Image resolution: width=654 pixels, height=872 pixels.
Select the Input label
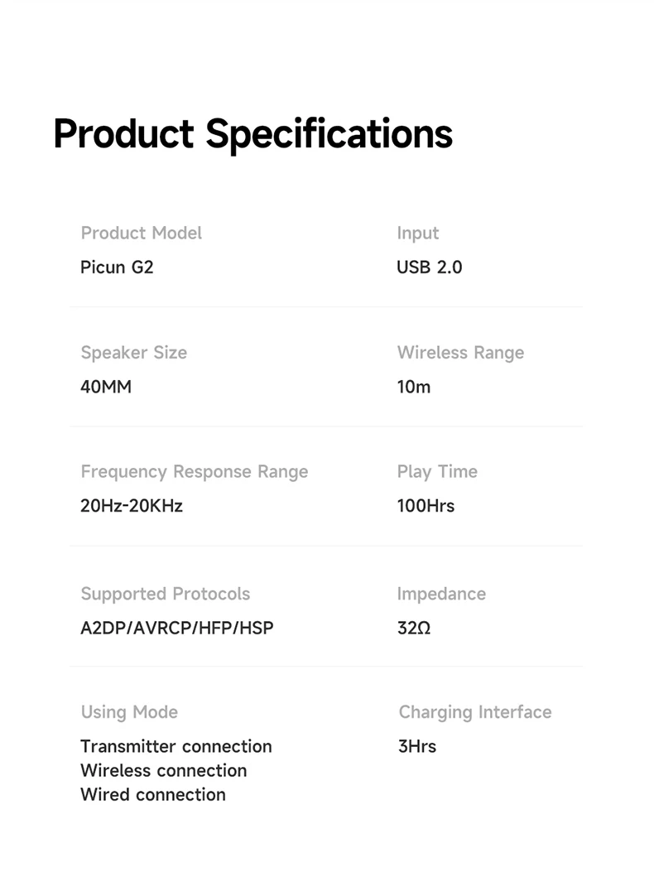click(418, 234)
